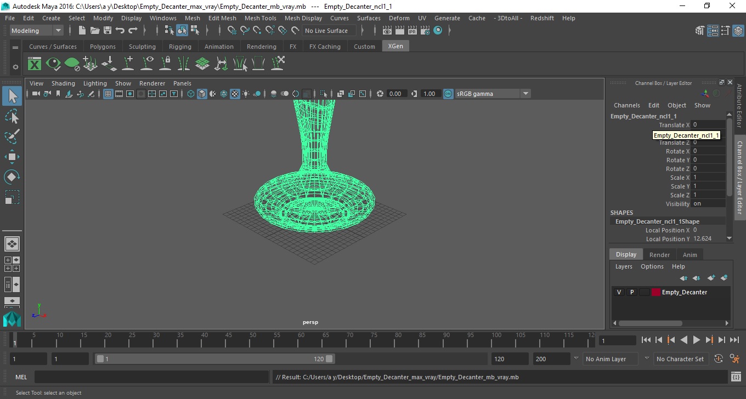Select the Lasso tool in toolbox
Screen dimensions: 746x399
coord(12,116)
